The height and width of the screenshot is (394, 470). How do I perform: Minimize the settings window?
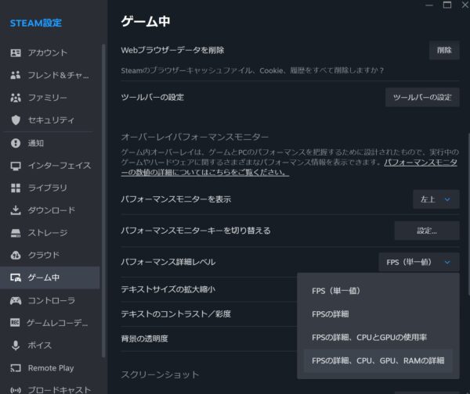click(429, 5)
